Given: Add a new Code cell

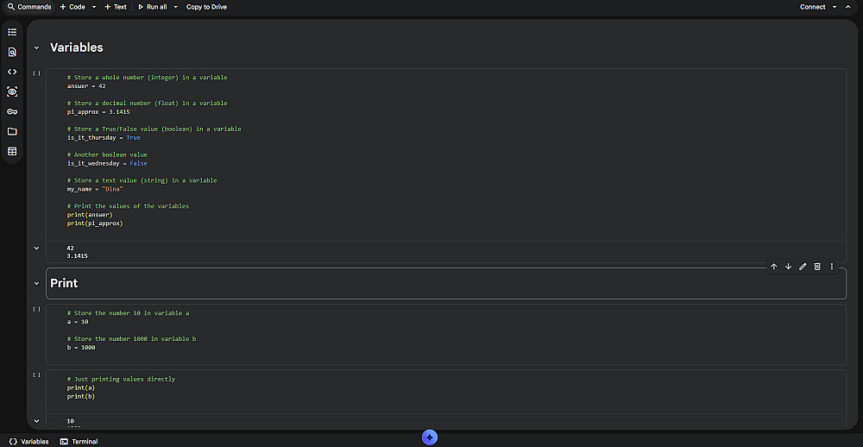Looking at the screenshot, I should 72,7.
